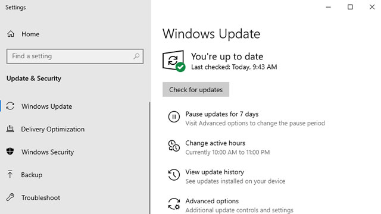This screenshot has height=214, width=381.
Task: Click the update history clock icon
Action: pyautogui.click(x=174, y=175)
